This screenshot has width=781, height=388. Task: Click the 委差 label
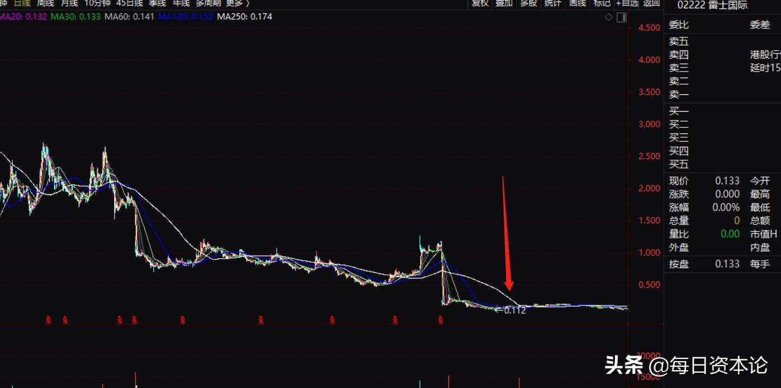760,25
